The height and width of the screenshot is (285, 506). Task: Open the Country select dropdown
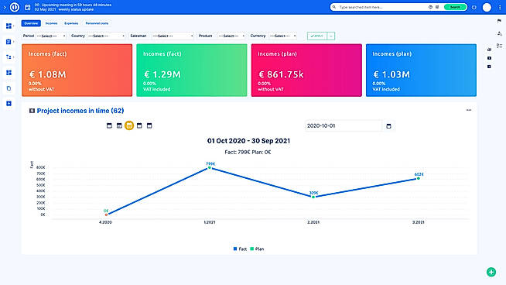point(106,36)
